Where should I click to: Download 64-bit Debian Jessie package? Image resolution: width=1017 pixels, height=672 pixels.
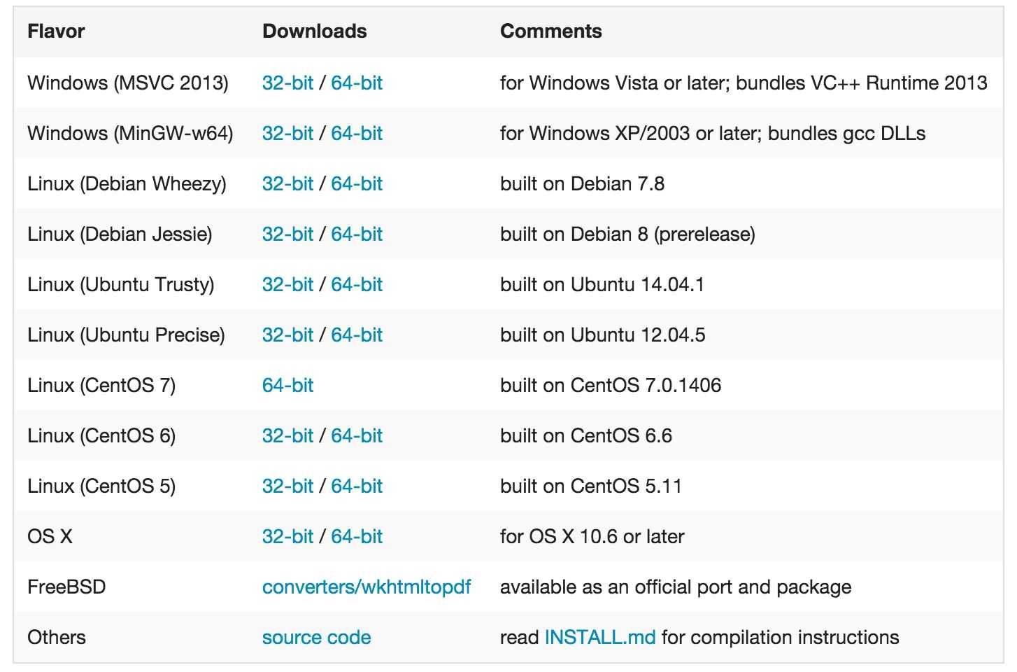point(357,234)
